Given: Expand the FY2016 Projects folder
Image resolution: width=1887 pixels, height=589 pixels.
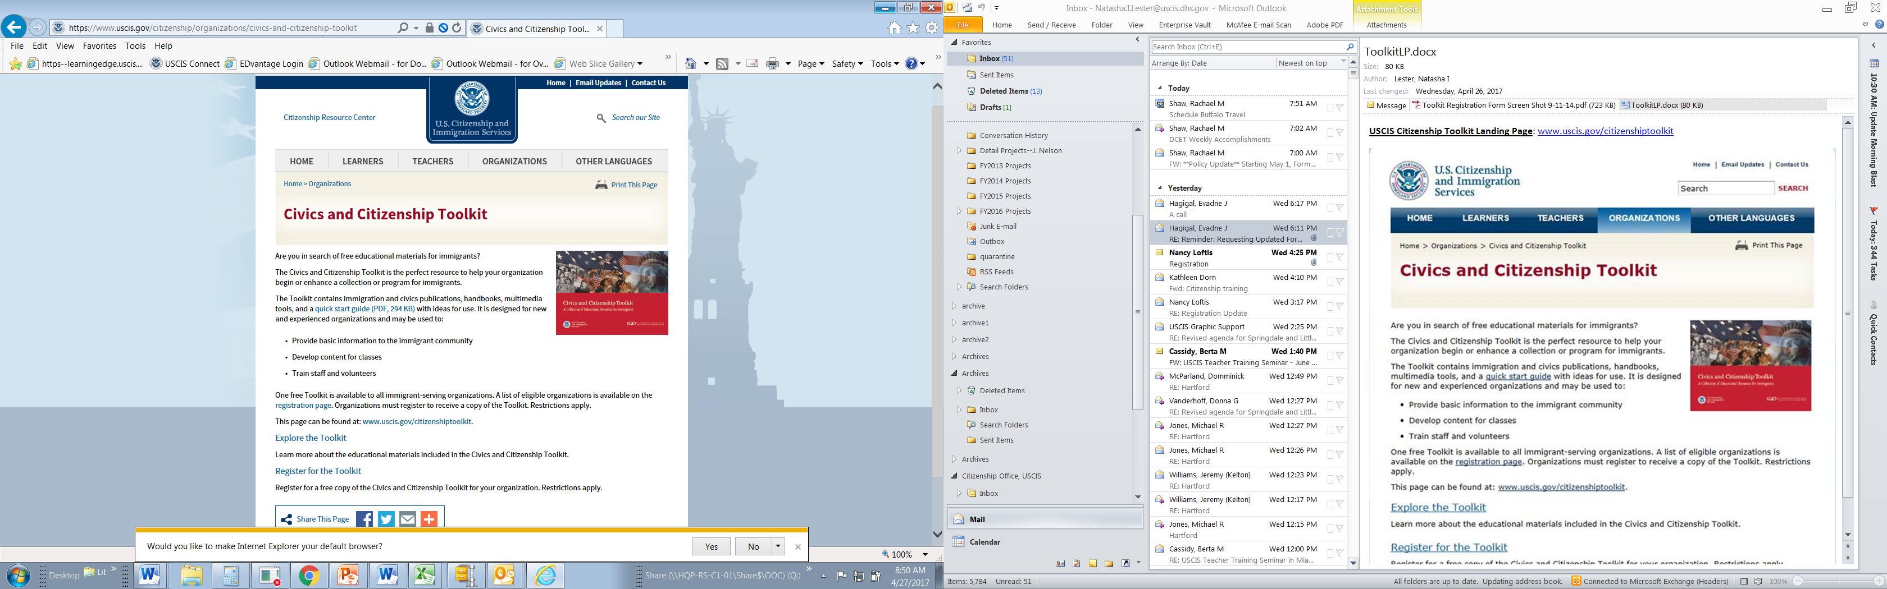Looking at the screenshot, I should pyautogui.click(x=959, y=211).
